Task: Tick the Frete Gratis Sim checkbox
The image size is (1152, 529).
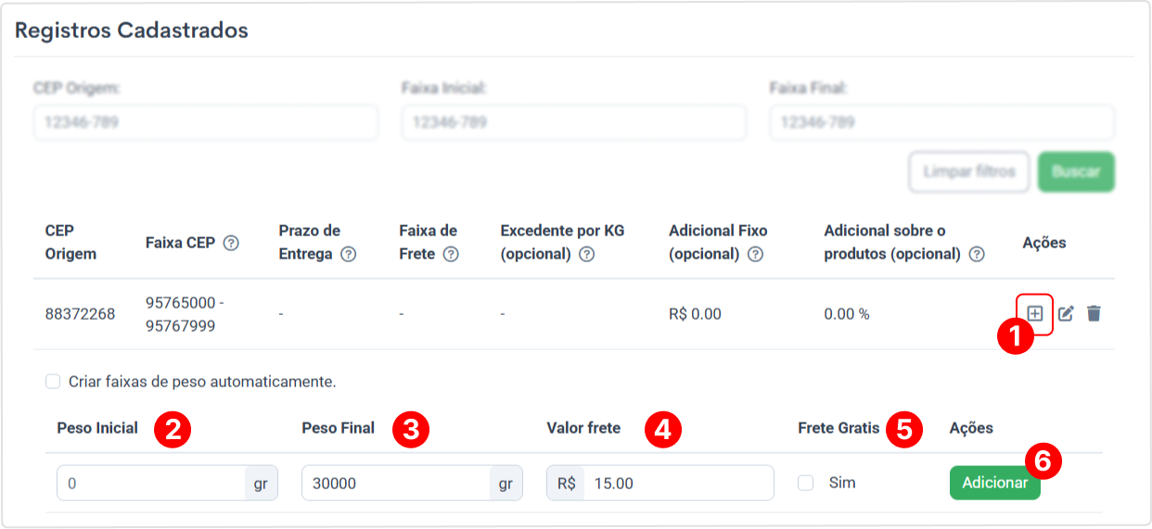Action: pos(806,483)
